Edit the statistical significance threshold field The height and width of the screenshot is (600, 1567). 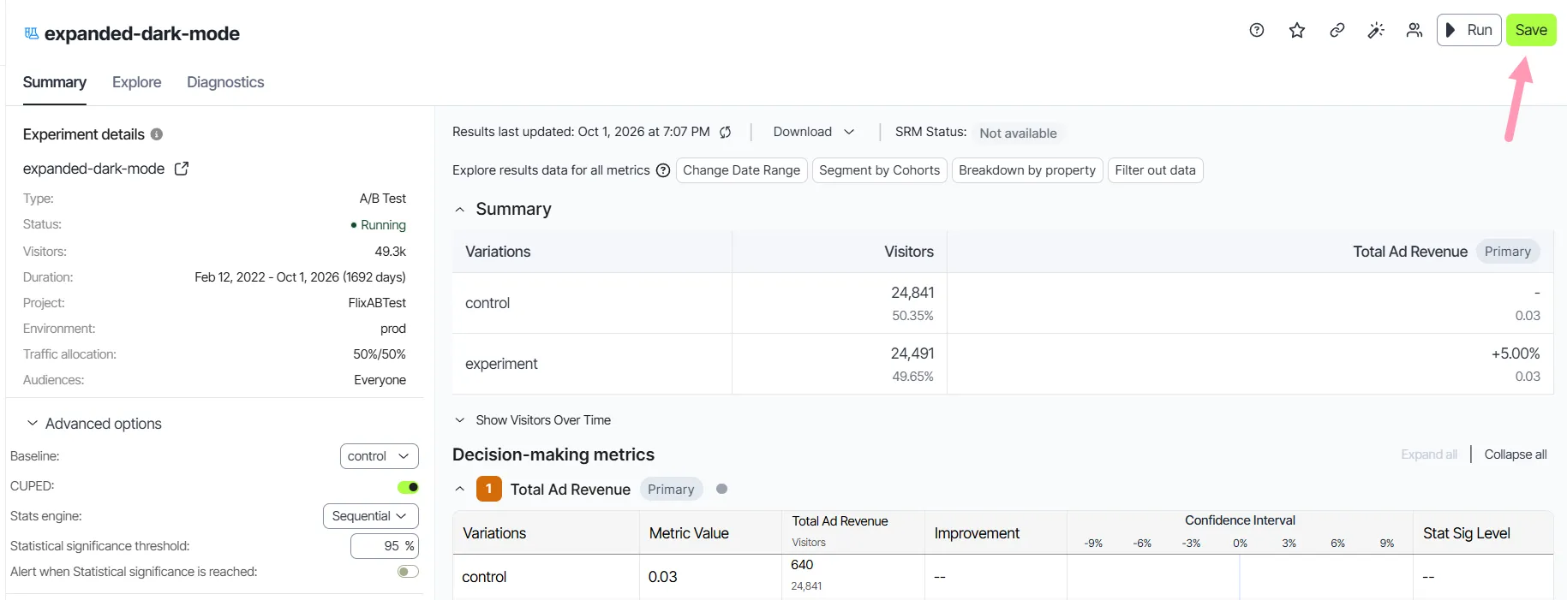[385, 546]
